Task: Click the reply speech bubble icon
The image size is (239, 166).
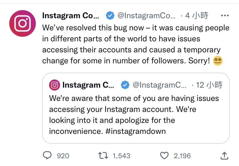Action: click(x=47, y=156)
